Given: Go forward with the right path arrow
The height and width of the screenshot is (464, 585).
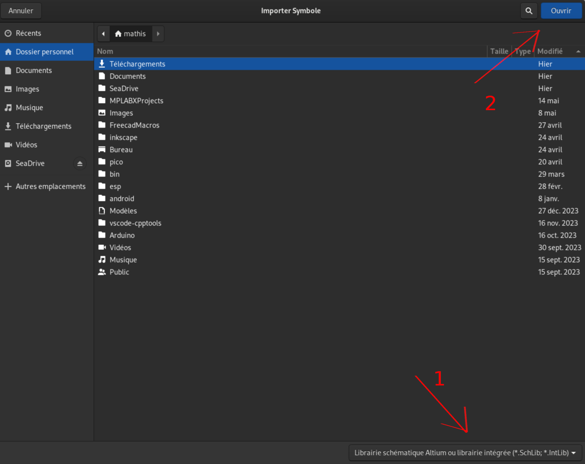Looking at the screenshot, I should pyautogui.click(x=158, y=34).
